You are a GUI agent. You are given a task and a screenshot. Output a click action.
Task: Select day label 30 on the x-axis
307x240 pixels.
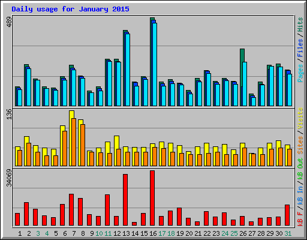(279, 233)
